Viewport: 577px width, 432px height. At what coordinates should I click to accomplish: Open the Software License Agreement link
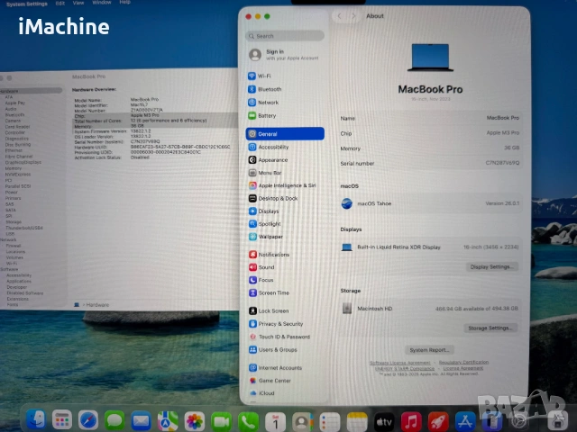[399, 363]
